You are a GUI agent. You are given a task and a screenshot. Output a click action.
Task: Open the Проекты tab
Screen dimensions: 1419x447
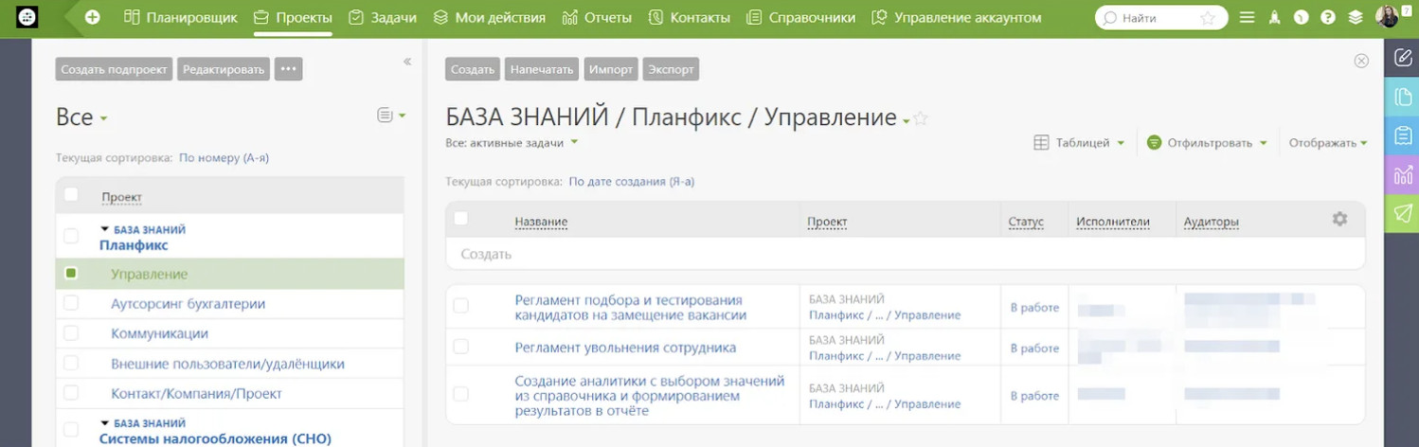pos(293,18)
